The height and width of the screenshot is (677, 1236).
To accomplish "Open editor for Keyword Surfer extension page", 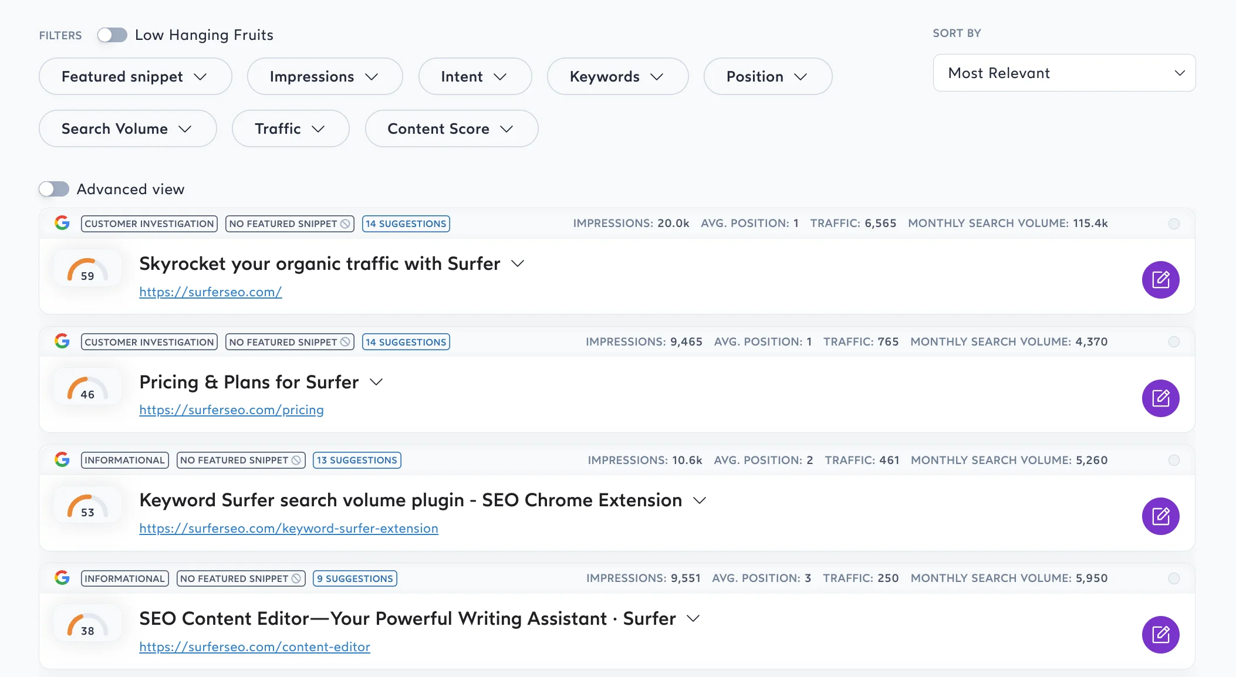I will coord(1160,516).
